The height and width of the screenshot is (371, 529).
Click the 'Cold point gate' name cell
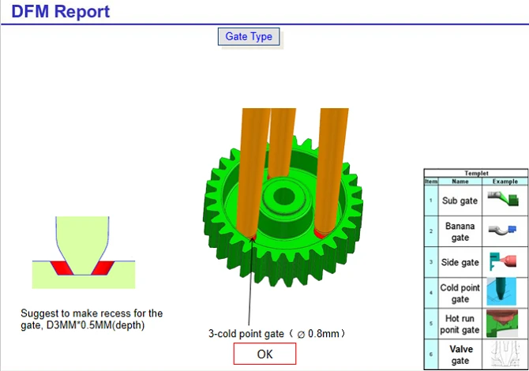[x=460, y=293]
